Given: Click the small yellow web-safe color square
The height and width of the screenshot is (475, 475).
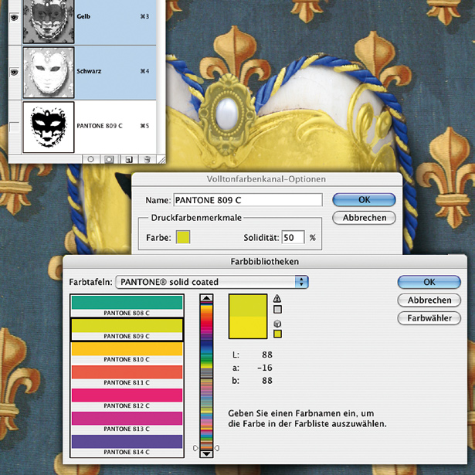Looking at the screenshot, I should point(277,334).
